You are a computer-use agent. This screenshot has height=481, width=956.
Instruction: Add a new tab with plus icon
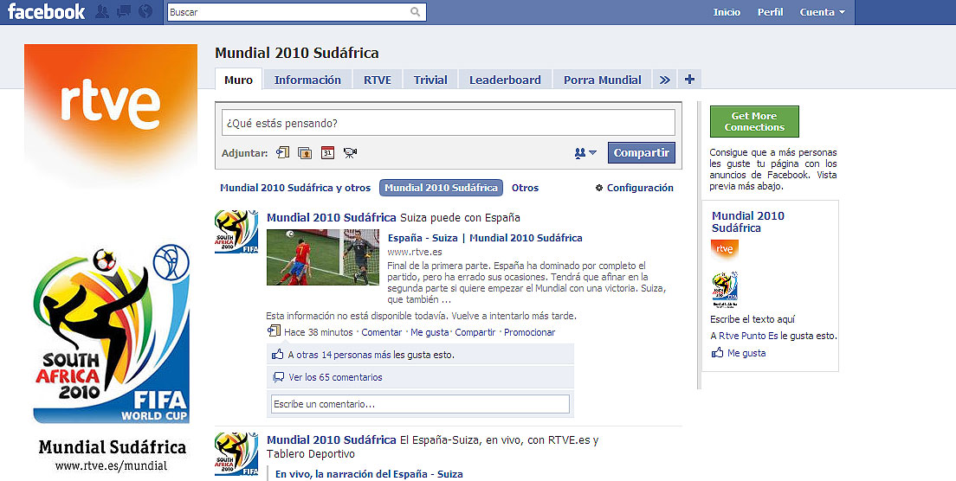point(689,80)
